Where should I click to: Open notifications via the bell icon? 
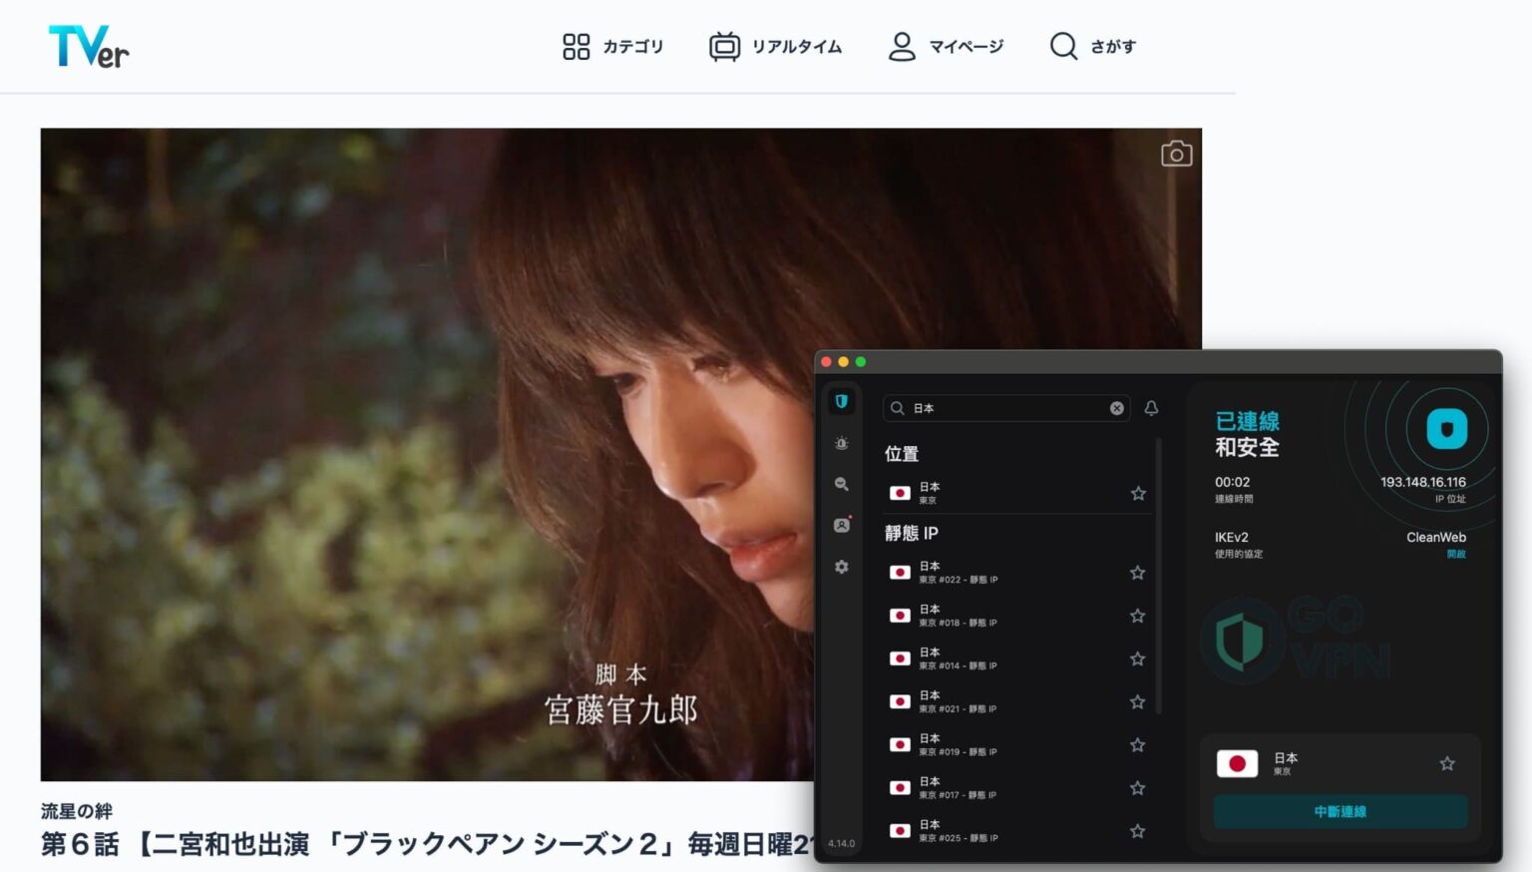[x=1151, y=408]
